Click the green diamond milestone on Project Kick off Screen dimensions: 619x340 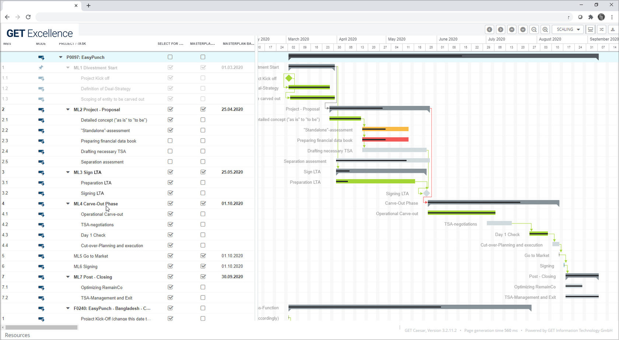click(x=289, y=78)
